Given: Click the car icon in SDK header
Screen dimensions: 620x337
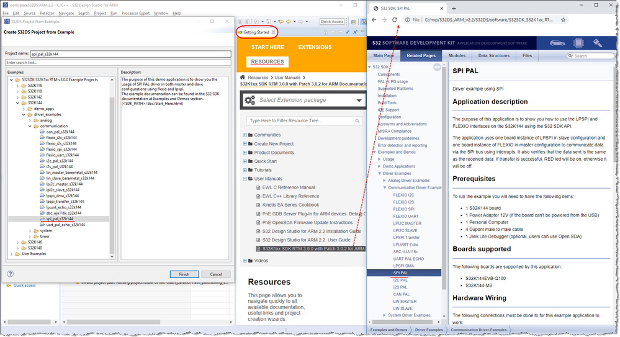Looking at the screenshot, I should 557,43.
